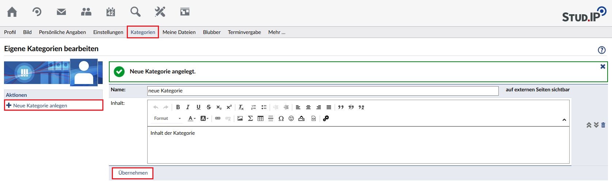Click Neue Kategorie anlegen link

[40, 106]
